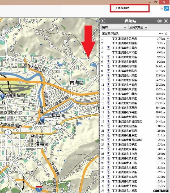This screenshot has height=193, width=170.
Task: Select result 丁丁連鎖藥妝河南店
Action: 133,186
